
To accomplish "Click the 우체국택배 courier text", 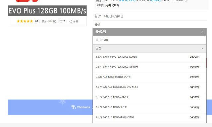I will click(x=113, y=5).
